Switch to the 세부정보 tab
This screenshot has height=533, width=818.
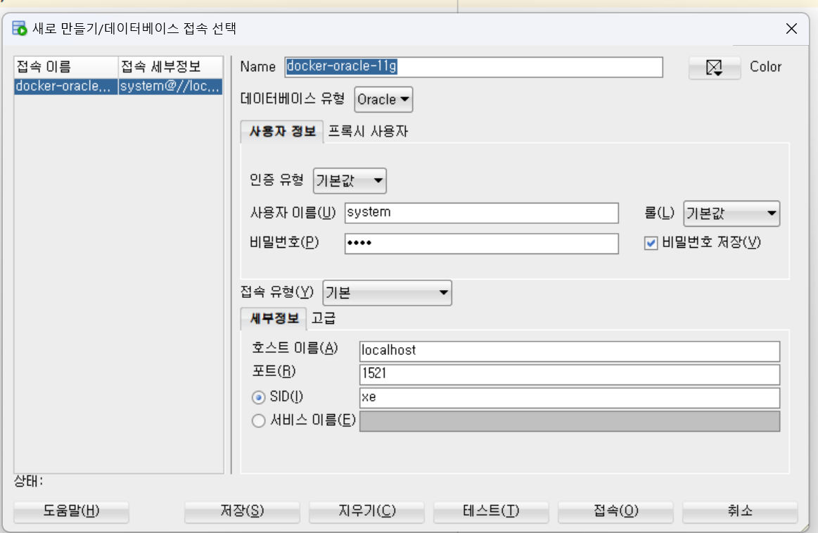274,318
